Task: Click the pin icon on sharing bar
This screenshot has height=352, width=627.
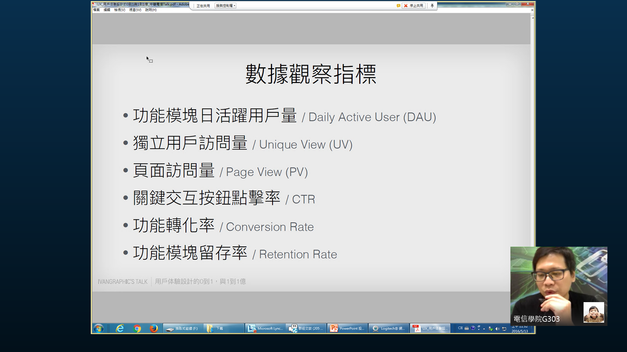Action: (432, 6)
